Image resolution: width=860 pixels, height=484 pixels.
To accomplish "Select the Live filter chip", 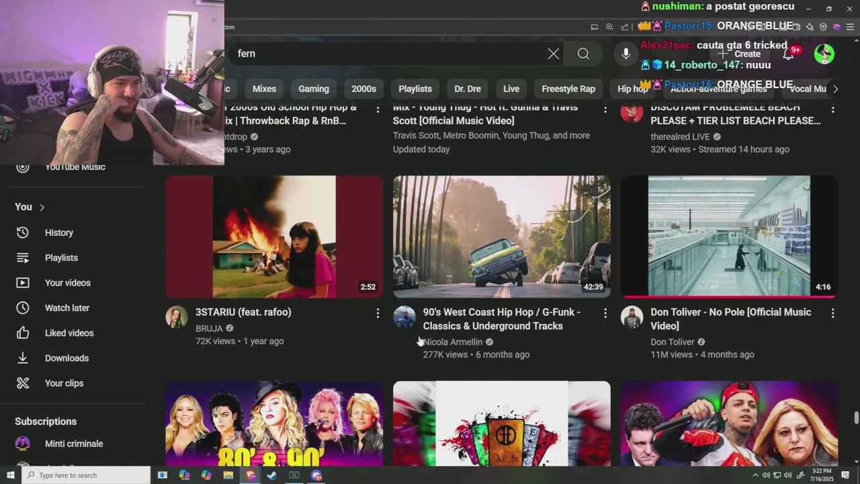I will [x=511, y=89].
